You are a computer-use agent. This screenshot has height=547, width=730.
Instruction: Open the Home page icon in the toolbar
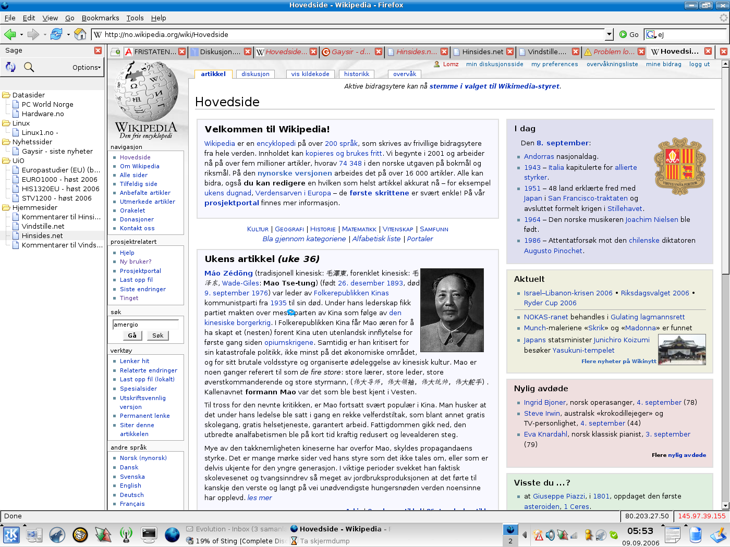[80, 34]
